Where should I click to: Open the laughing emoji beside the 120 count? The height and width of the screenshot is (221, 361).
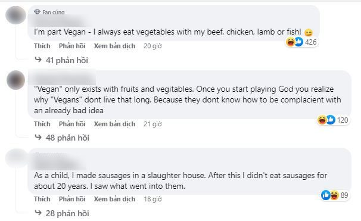point(322,120)
